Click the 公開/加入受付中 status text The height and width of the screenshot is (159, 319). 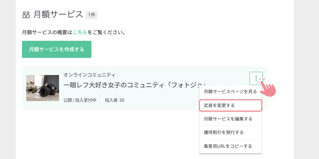(x=80, y=100)
